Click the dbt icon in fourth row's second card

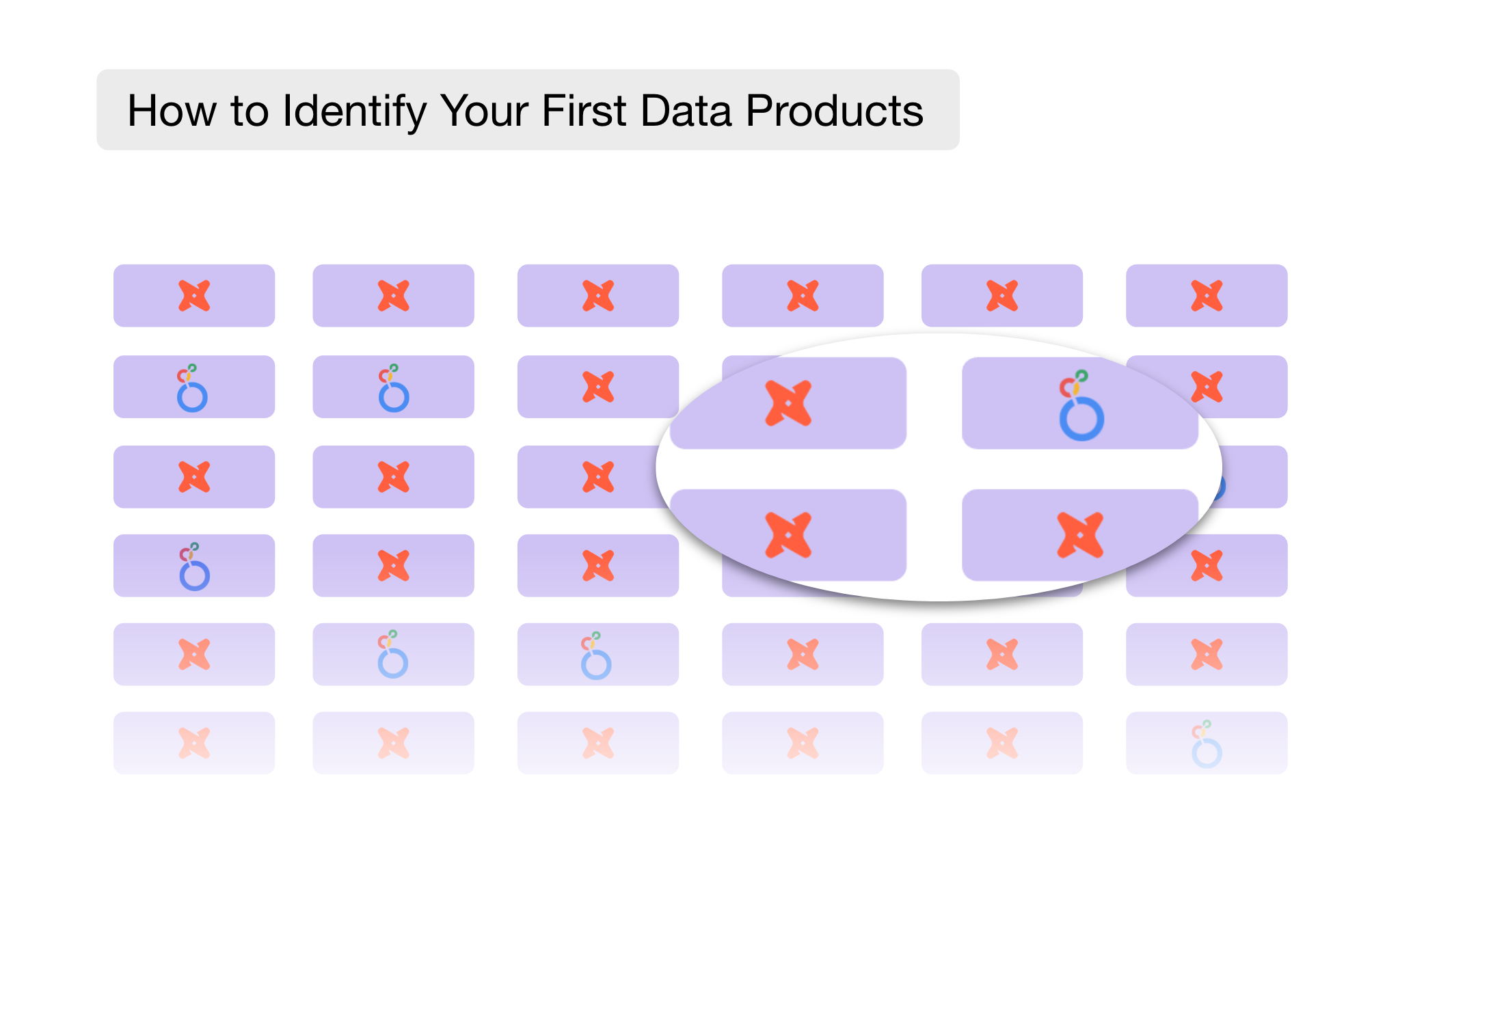(x=394, y=566)
